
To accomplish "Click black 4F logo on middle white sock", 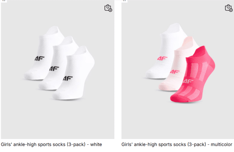I will [55, 69].
